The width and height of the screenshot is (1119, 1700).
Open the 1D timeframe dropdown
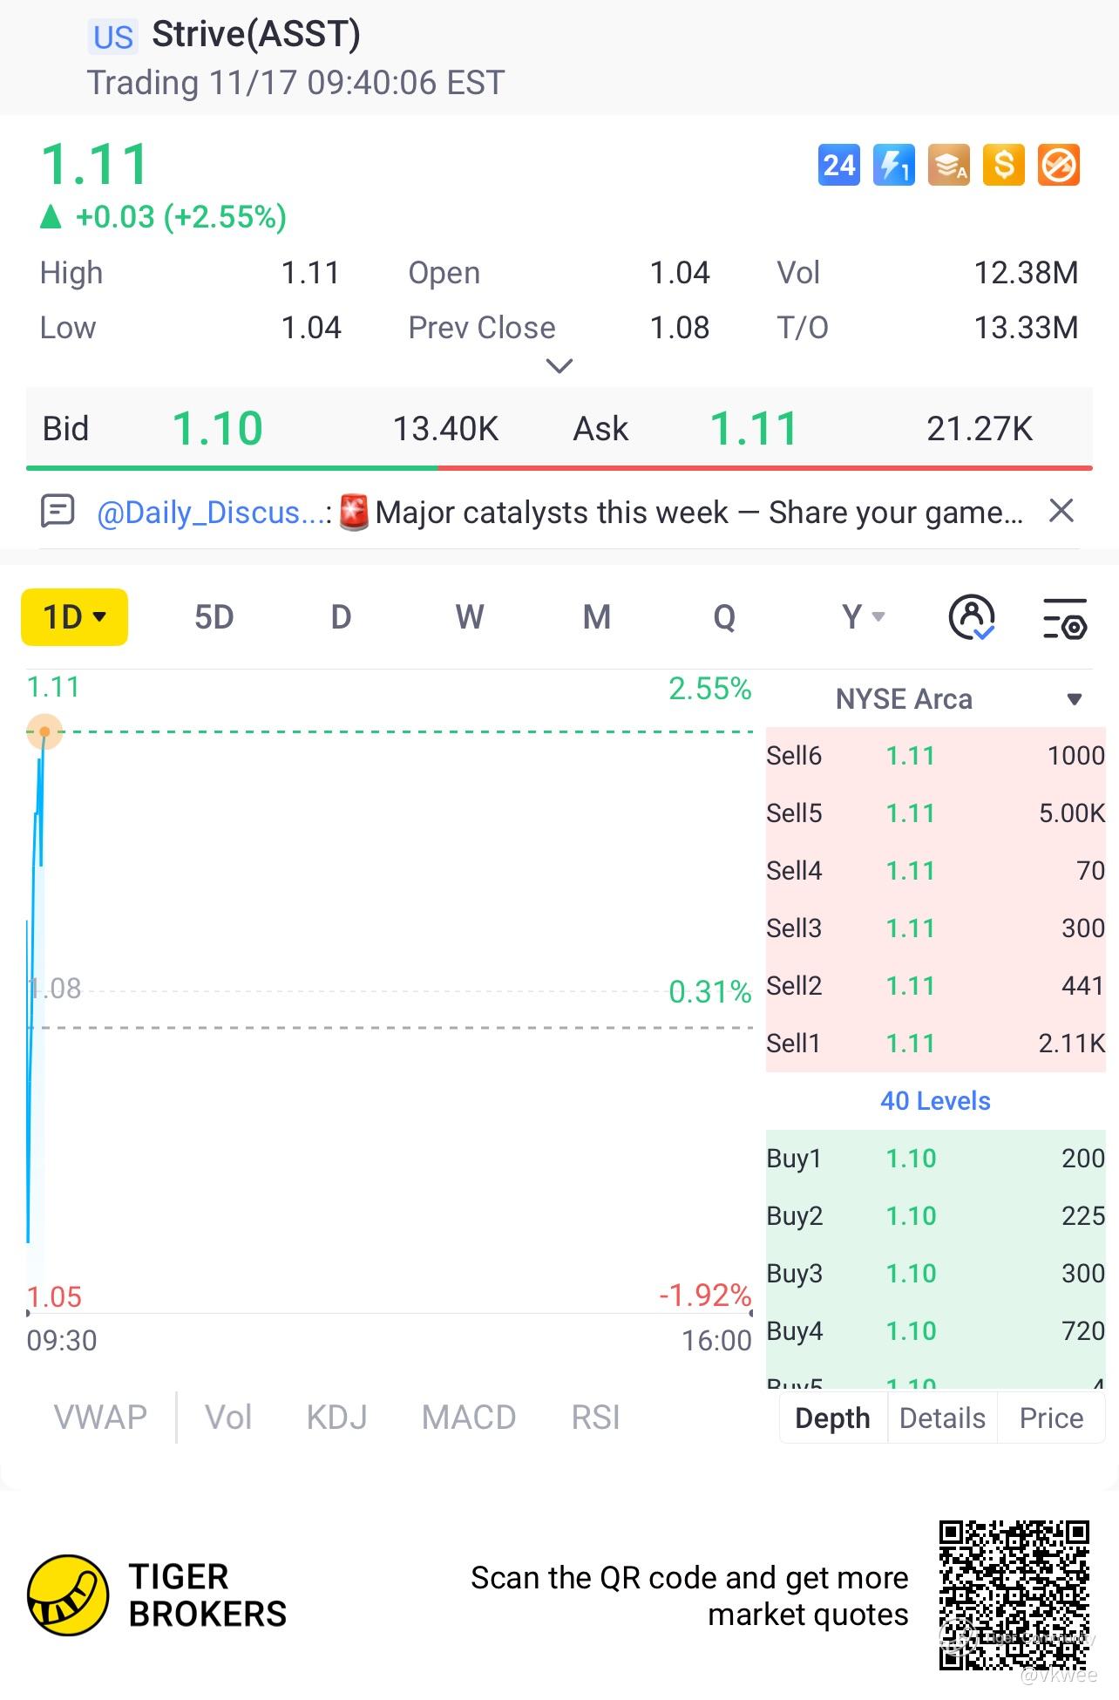pyautogui.click(x=75, y=617)
